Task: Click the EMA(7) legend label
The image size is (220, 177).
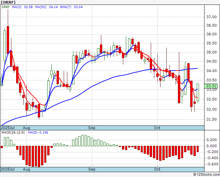Action: (66, 7)
